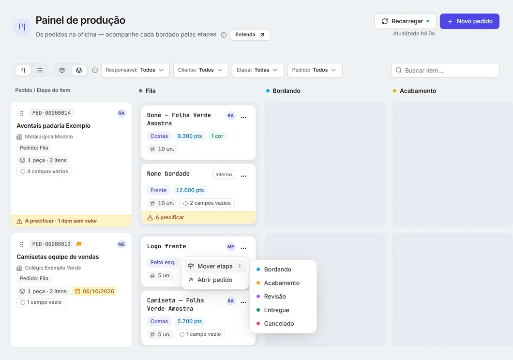Viewport: 513px width, 360px height.
Task: Open the Camisetas equipe de vendas order title
Action: 58,256
